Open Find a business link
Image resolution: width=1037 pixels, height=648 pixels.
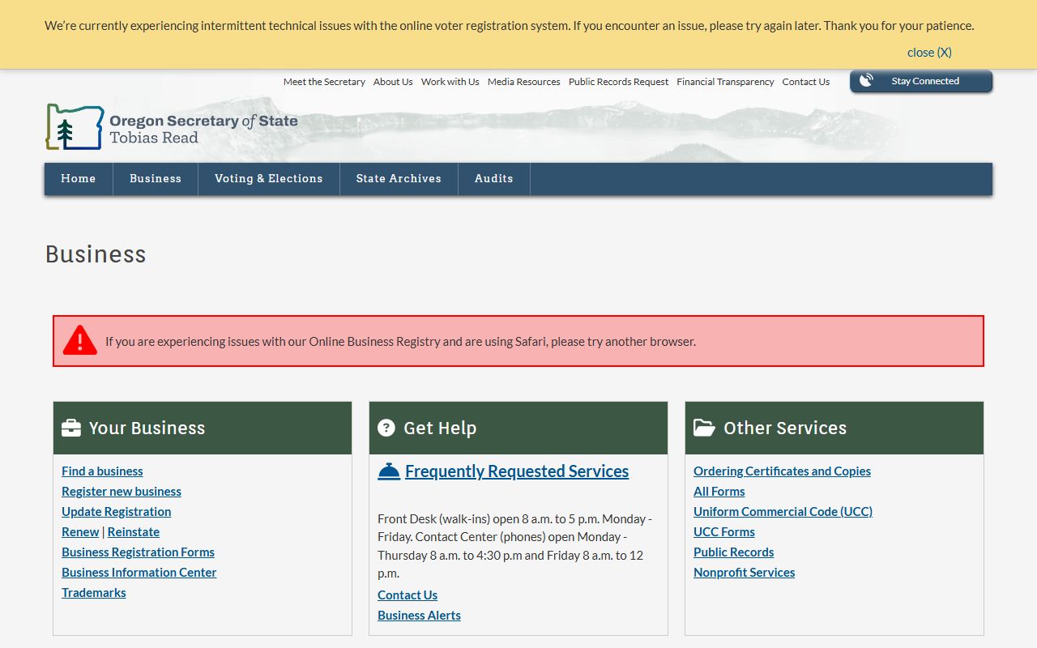tap(102, 471)
